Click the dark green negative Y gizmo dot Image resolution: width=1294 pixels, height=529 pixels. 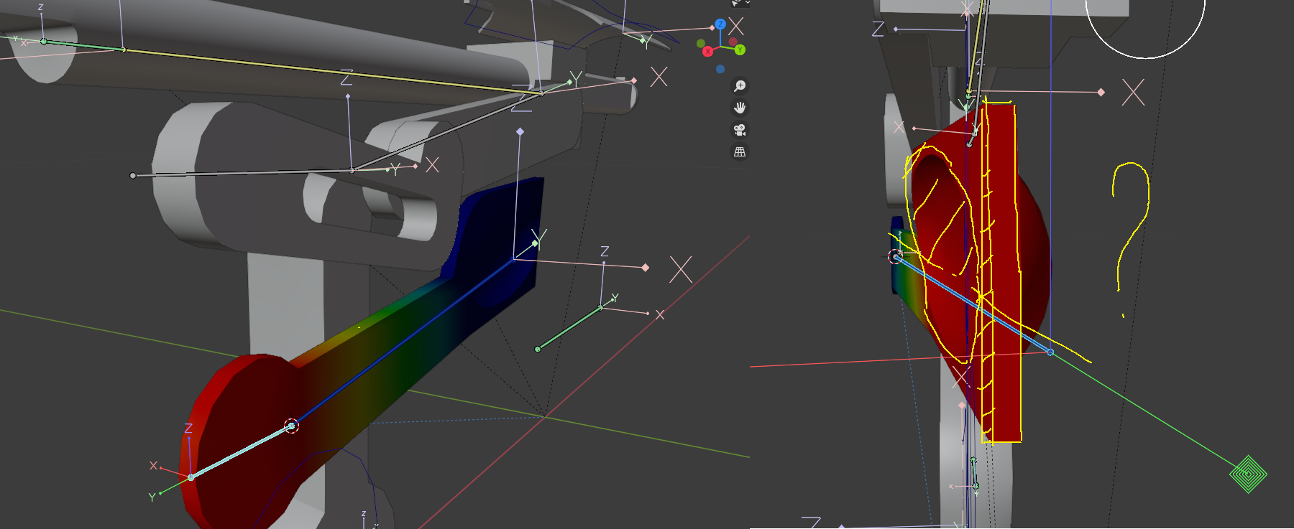coord(701,44)
